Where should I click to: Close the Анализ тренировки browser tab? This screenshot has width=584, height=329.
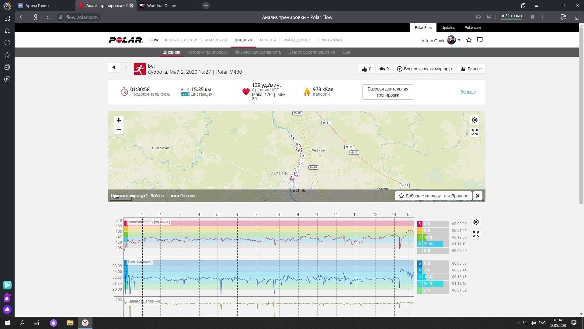click(131, 5)
